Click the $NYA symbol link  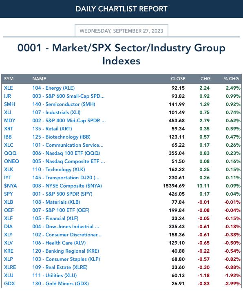pyautogui.click(x=10, y=186)
